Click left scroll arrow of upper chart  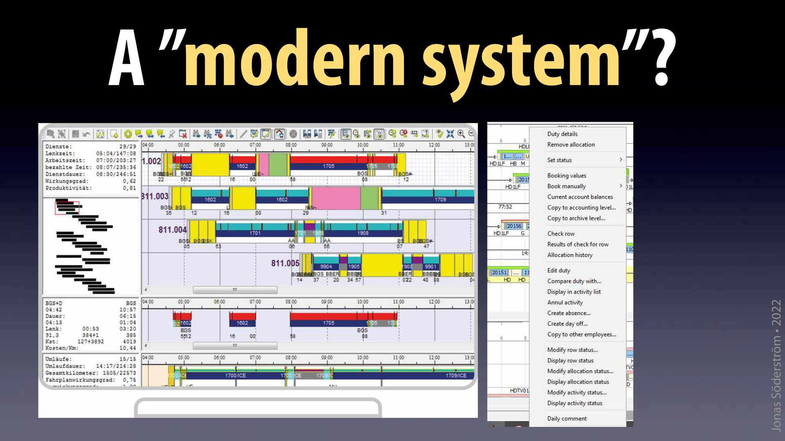point(146,290)
